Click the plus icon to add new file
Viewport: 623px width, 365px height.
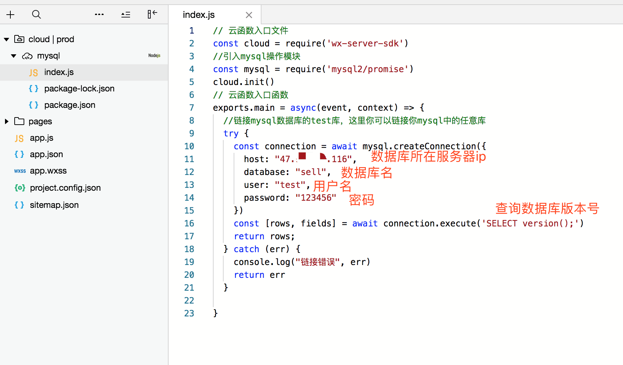11,15
